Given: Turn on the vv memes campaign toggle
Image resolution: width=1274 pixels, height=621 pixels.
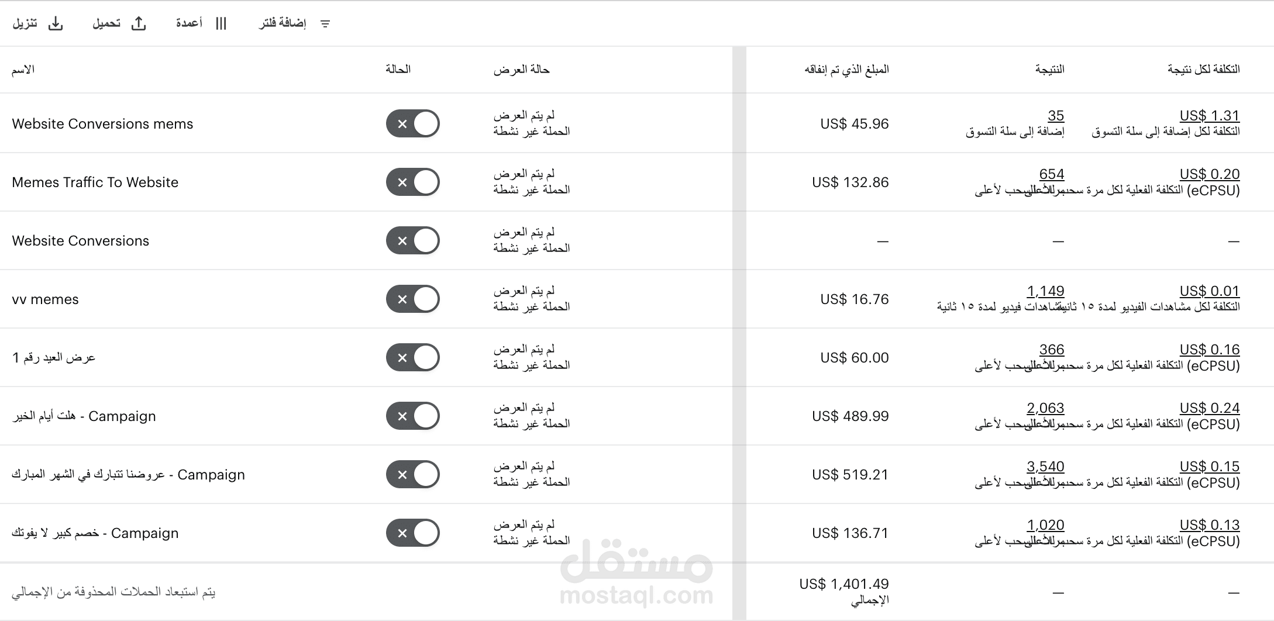Looking at the screenshot, I should (x=412, y=299).
